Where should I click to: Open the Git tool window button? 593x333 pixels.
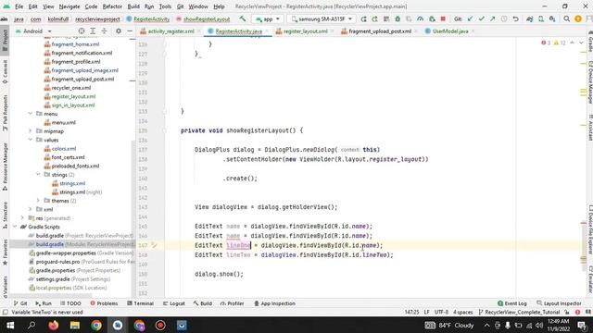click(20, 303)
